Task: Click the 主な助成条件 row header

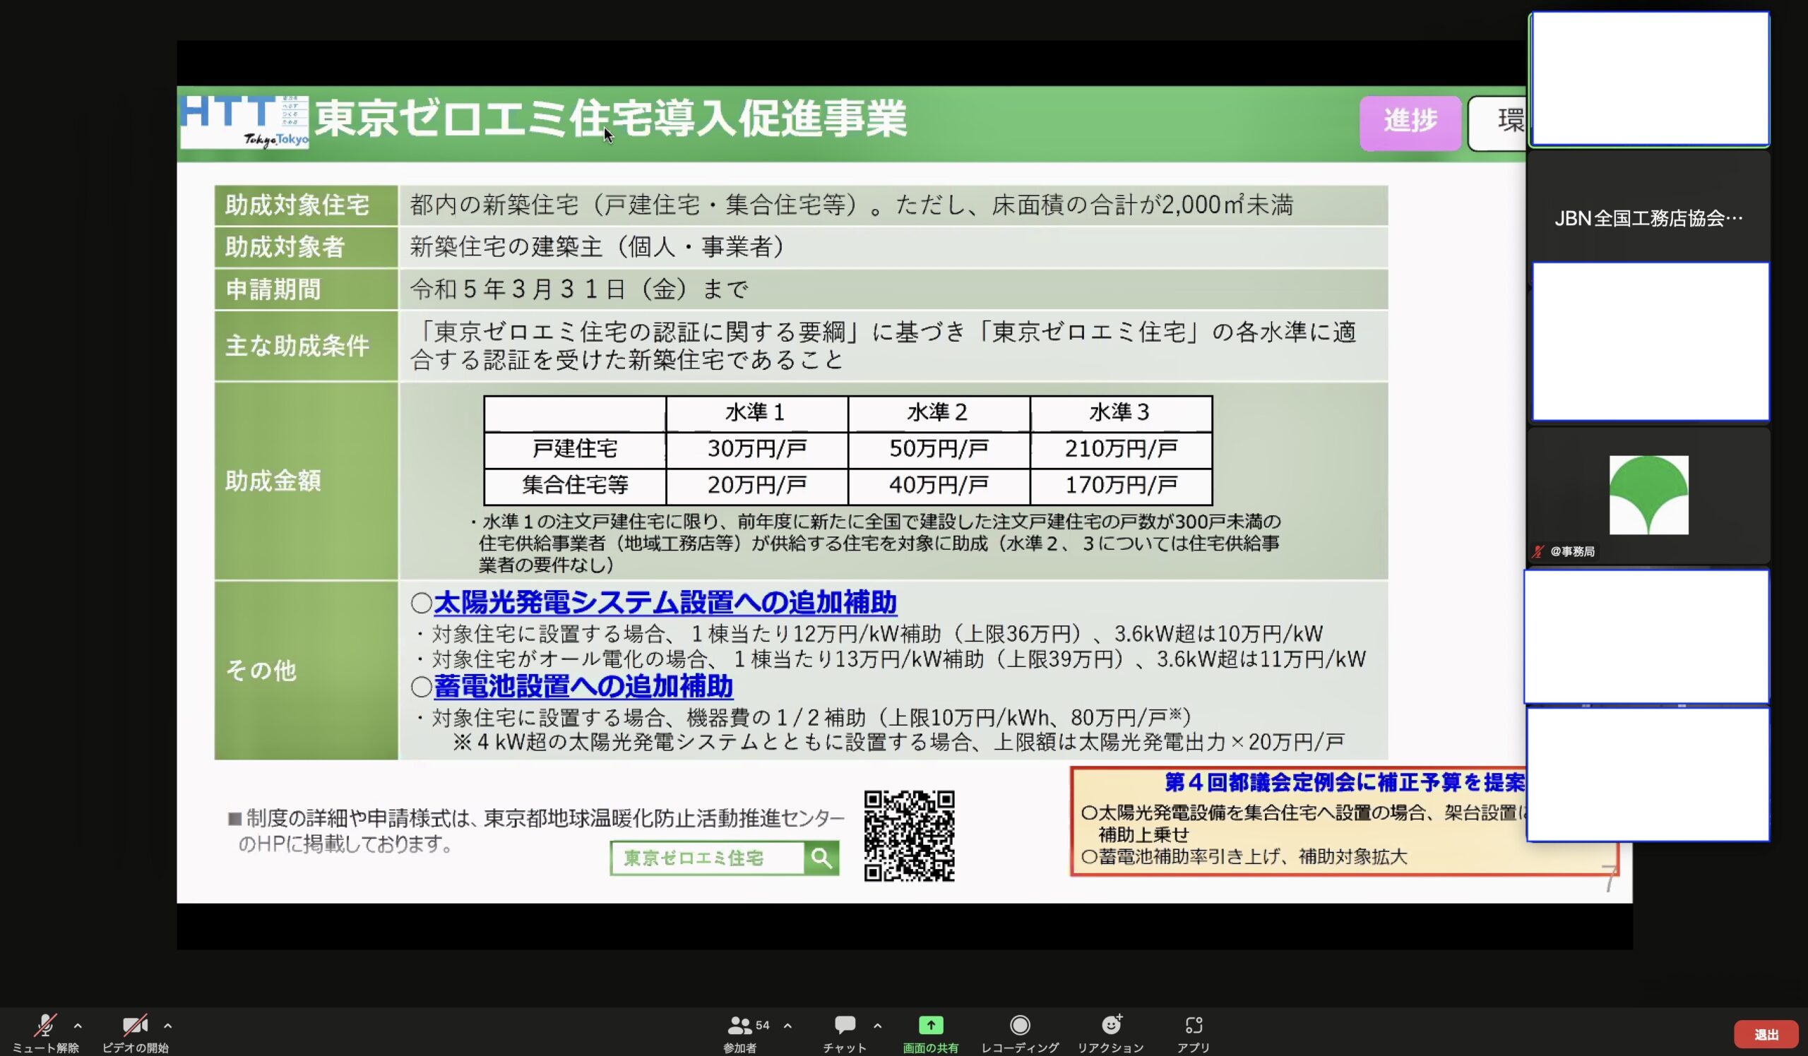Action: [x=307, y=346]
